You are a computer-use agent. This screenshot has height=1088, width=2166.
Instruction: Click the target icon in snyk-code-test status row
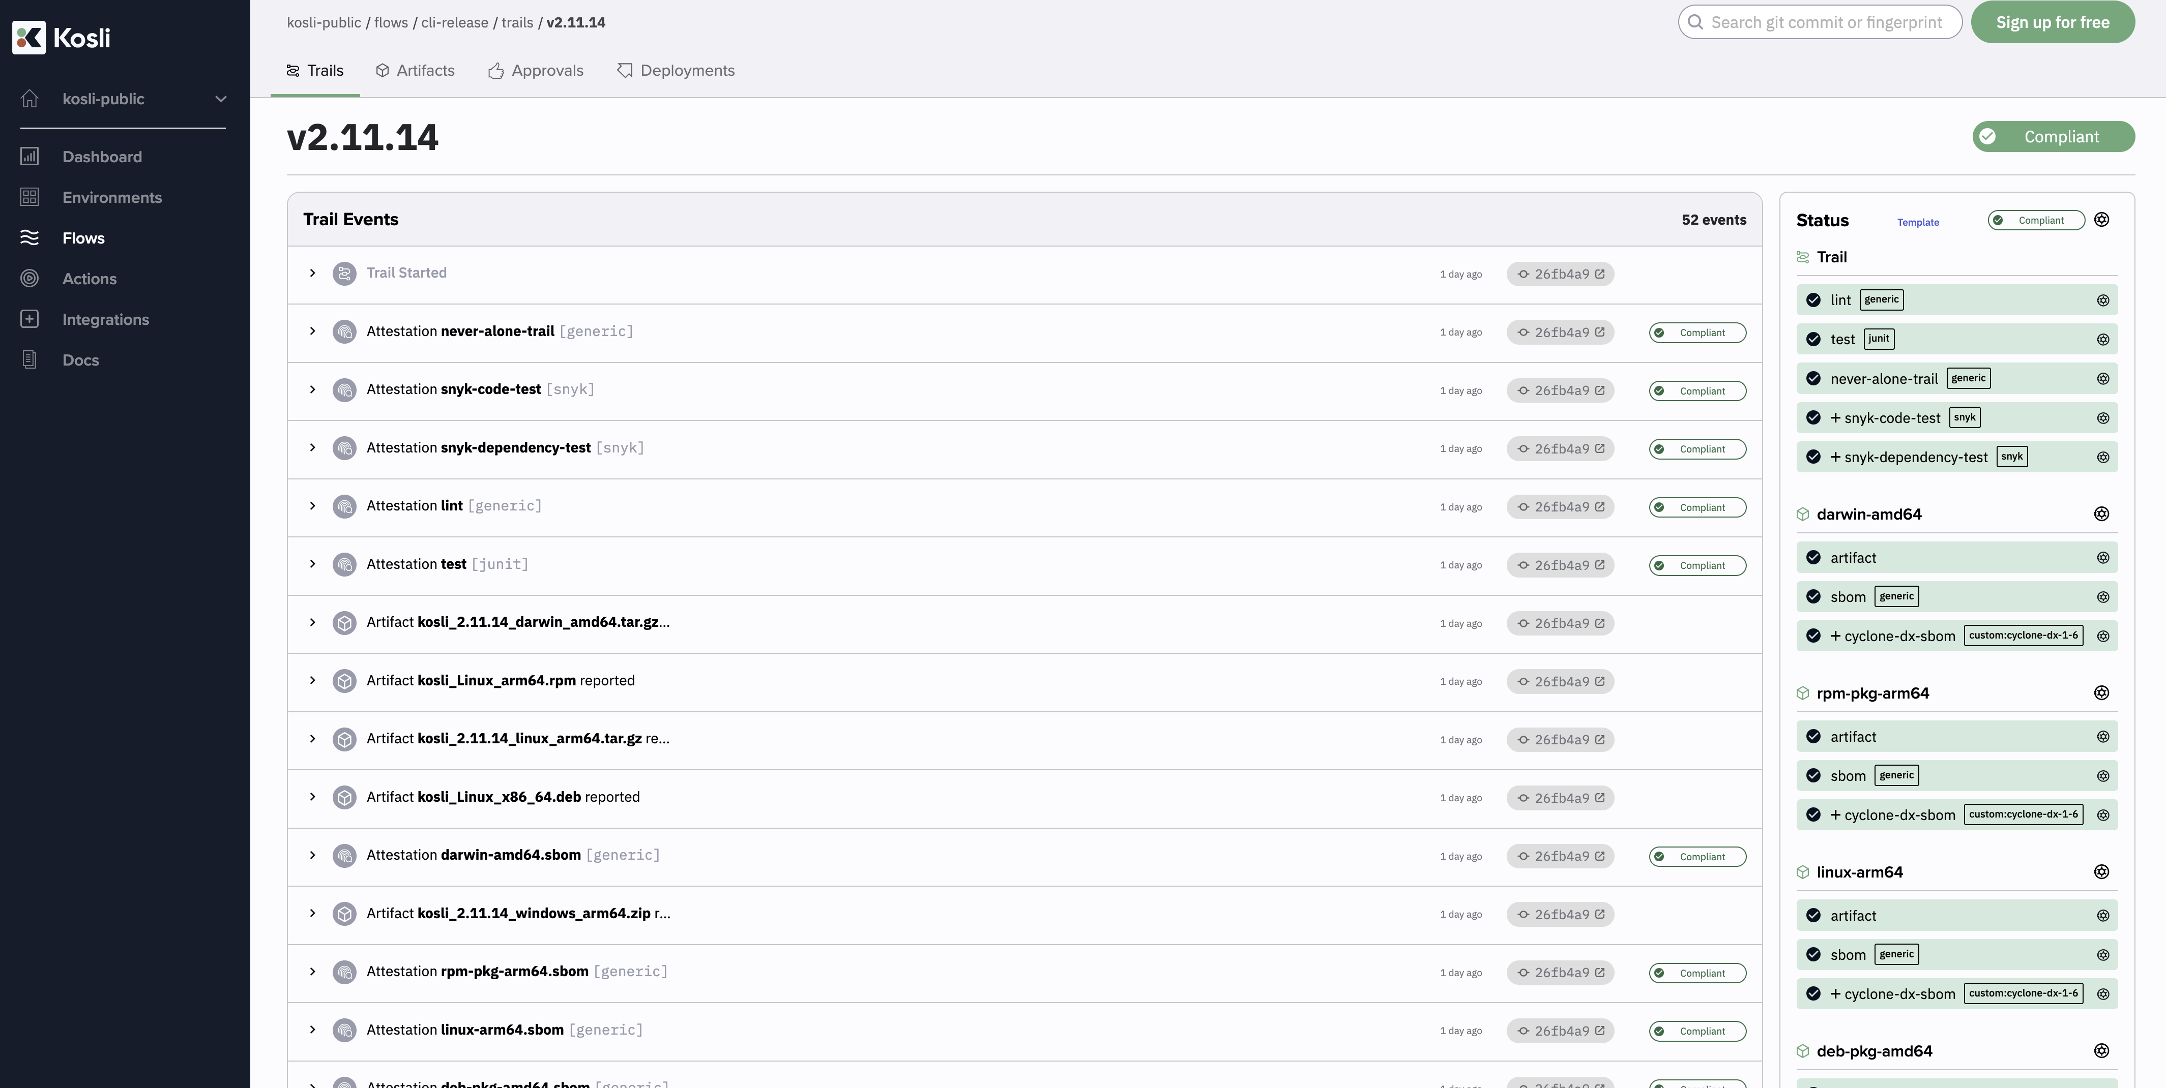(x=2102, y=417)
